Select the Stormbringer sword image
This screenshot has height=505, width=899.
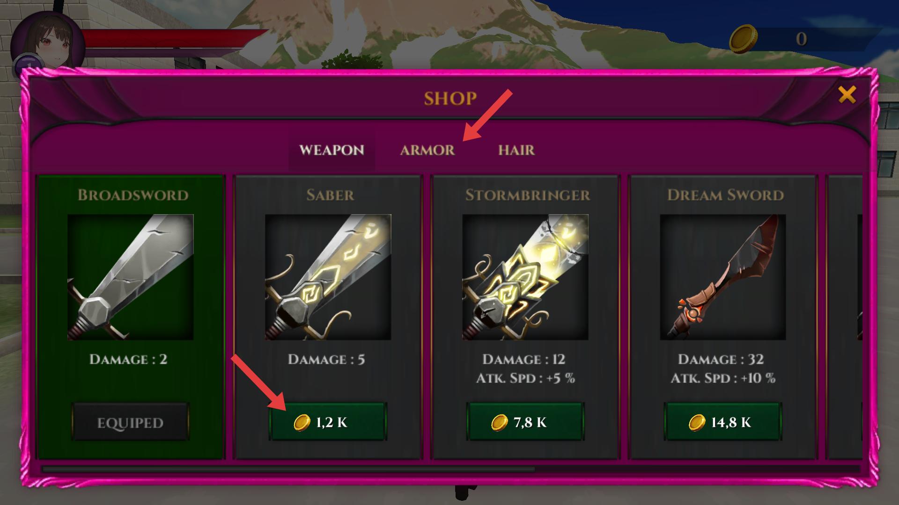point(525,277)
